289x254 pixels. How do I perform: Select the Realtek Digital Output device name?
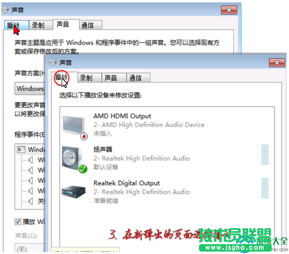(x=126, y=183)
